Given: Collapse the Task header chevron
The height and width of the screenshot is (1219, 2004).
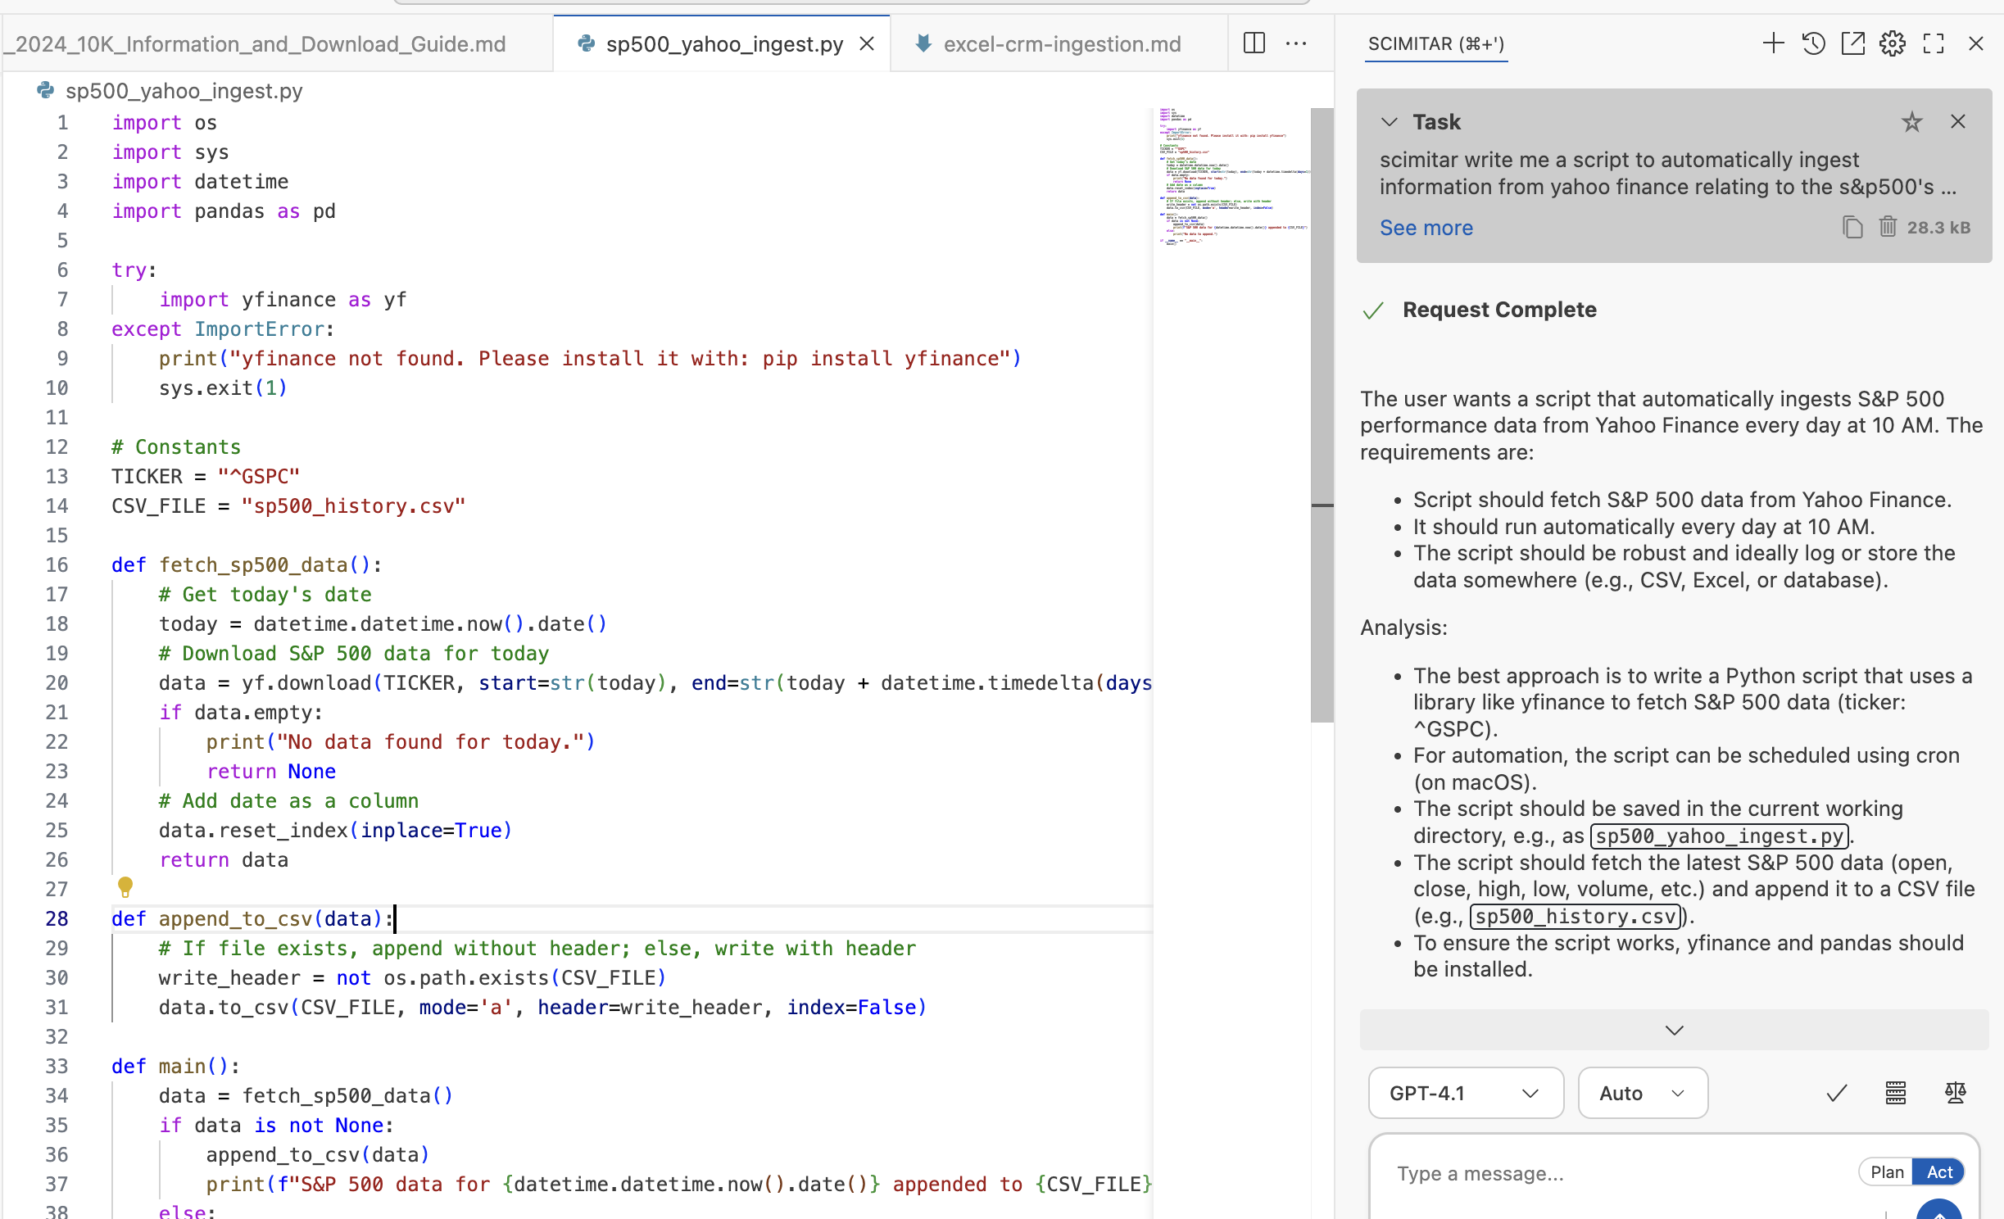Looking at the screenshot, I should point(1390,122).
